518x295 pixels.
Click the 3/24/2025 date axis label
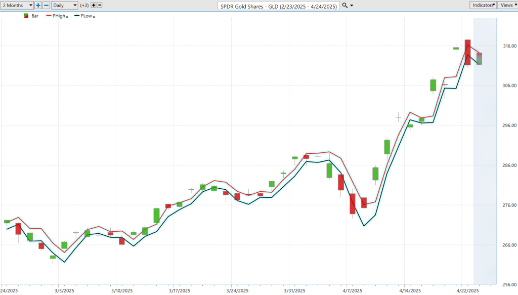(x=237, y=291)
